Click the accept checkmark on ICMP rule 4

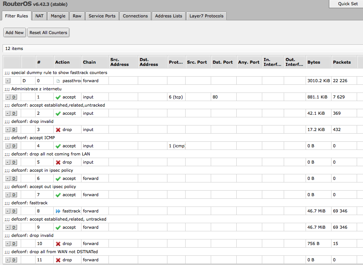(58, 146)
